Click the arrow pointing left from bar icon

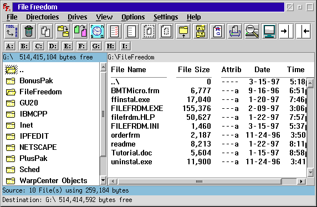point(303,31)
